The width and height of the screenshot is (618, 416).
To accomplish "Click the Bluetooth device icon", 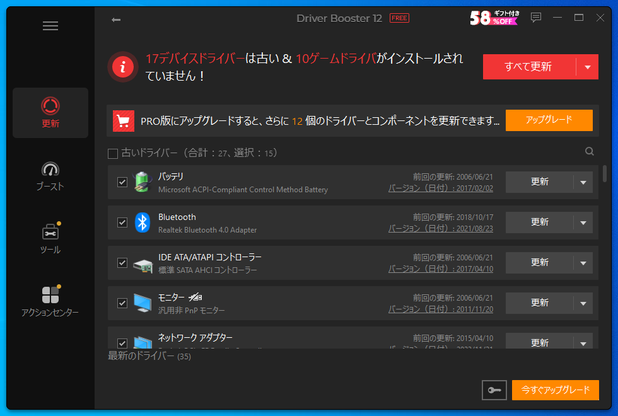I will [143, 222].
